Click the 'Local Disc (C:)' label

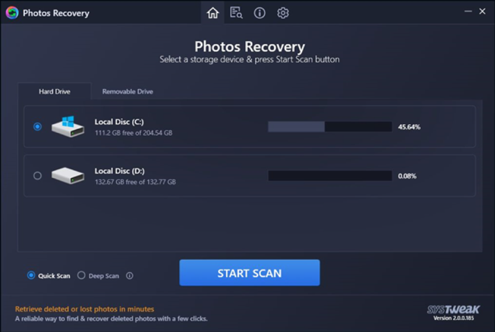[119, 122]
